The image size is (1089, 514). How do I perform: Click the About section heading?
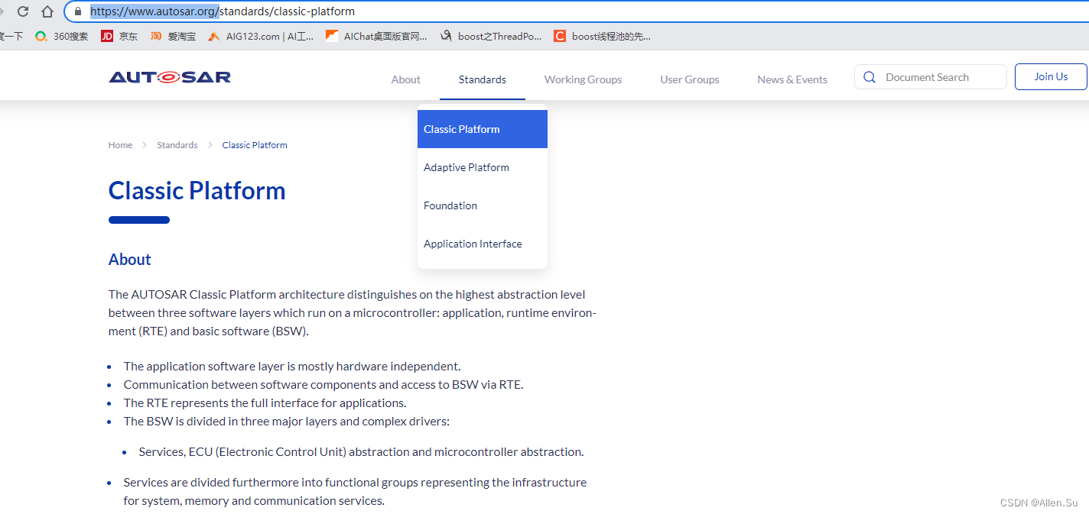[x=130, y=260]
